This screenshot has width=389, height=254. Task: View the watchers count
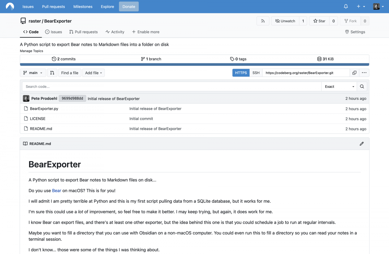tap(303, 21)
